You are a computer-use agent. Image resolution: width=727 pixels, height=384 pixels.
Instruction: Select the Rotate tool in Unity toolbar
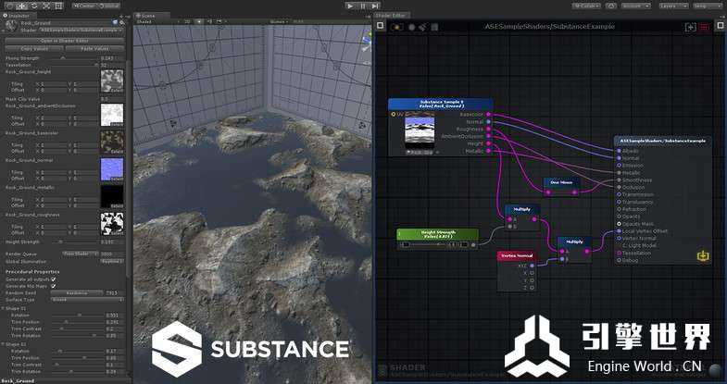(x=34, y=6)
